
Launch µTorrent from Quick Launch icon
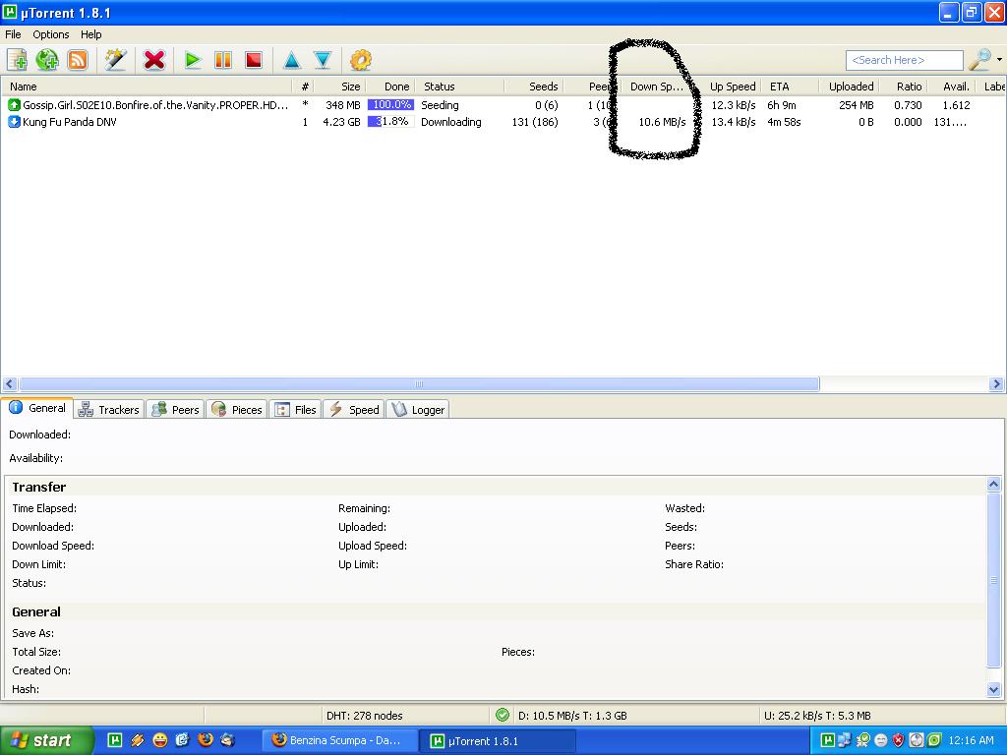(x=114, y=740)
